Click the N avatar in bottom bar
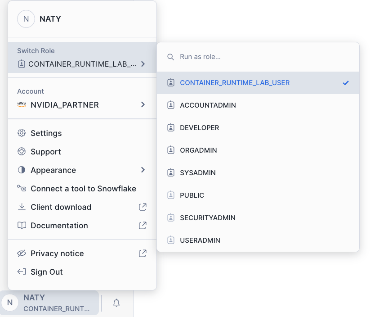This screenshot has height=317, width=370. coord(10,303)
